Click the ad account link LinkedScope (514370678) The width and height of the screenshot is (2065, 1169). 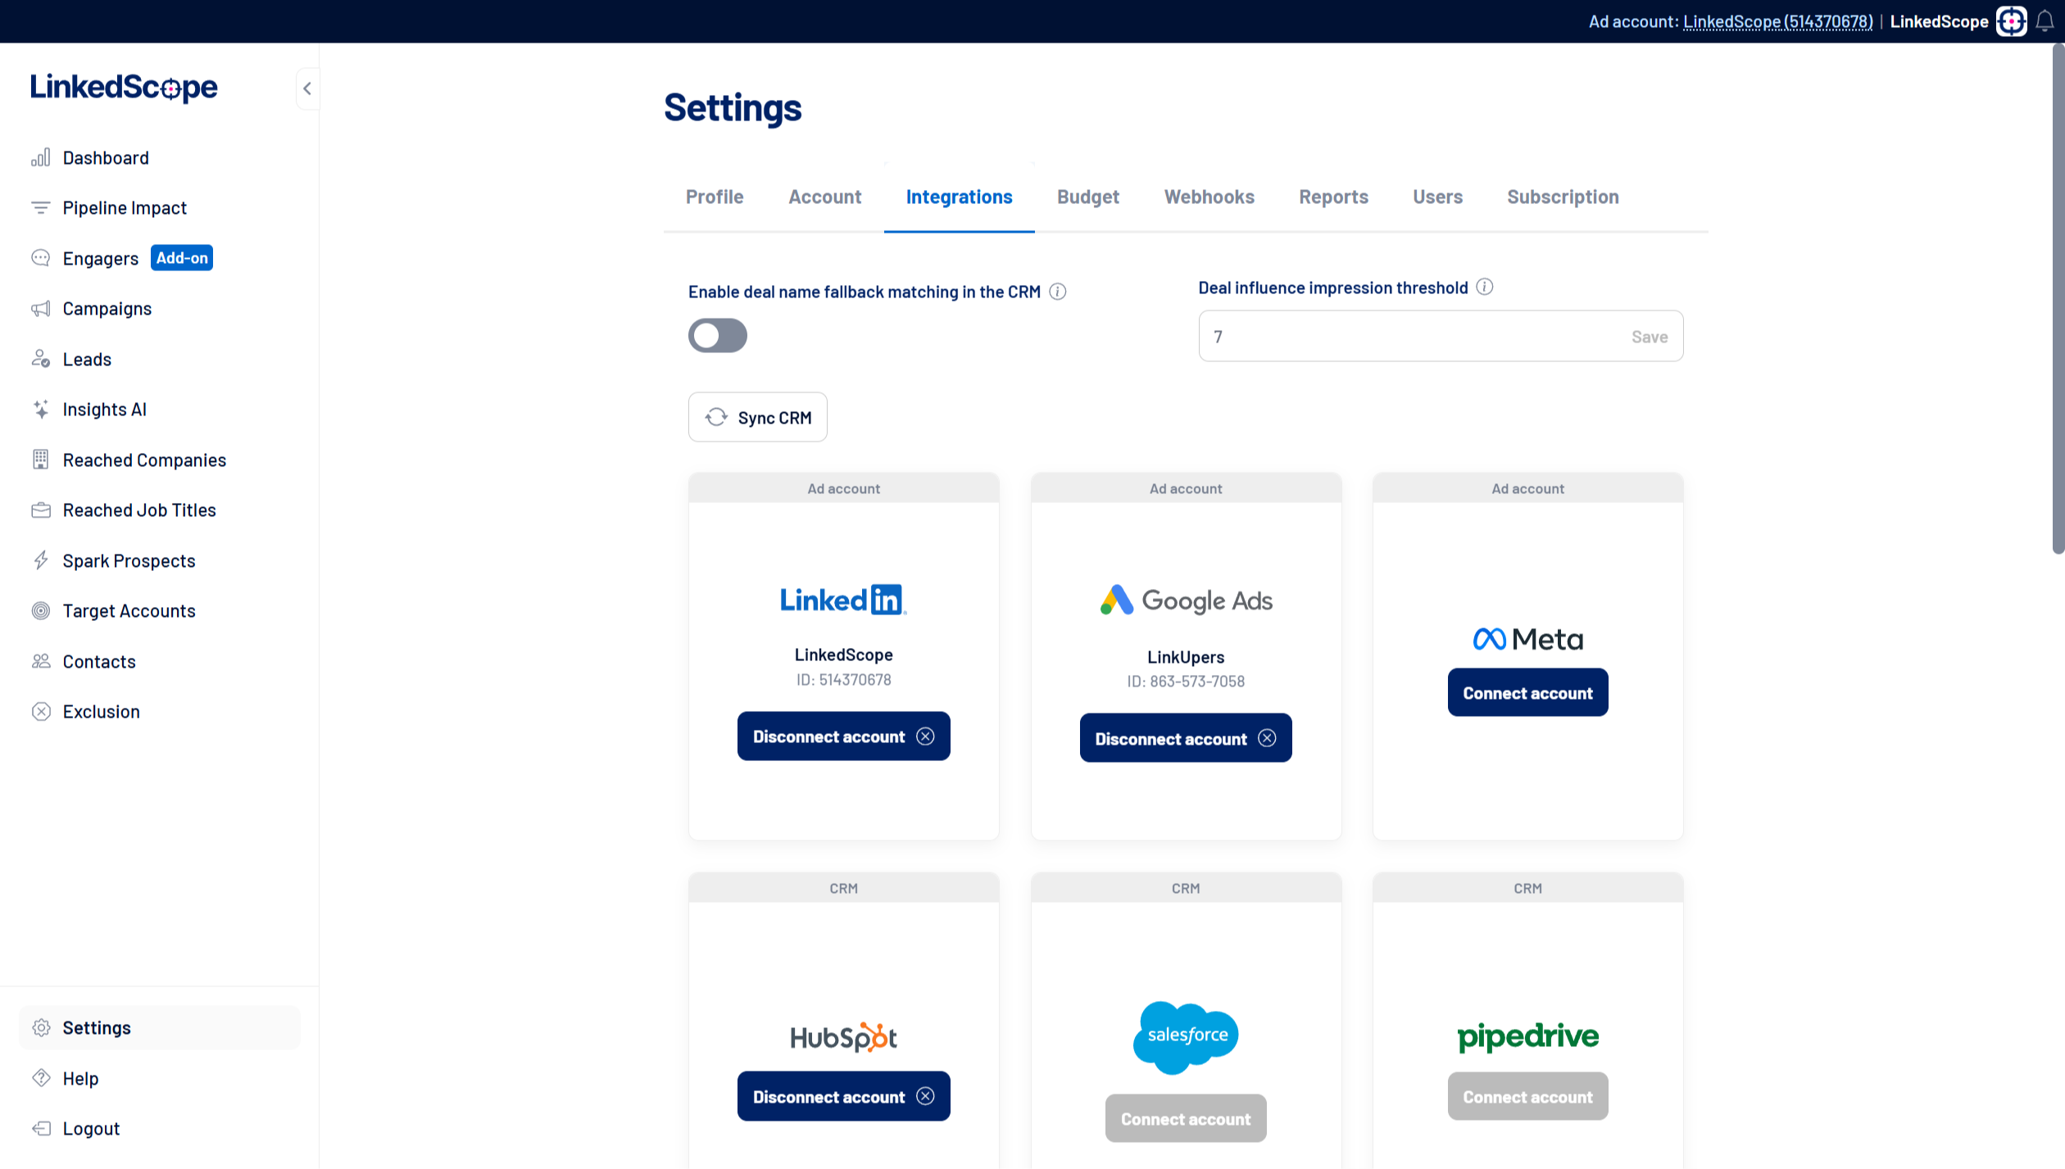pos(1778,21)
